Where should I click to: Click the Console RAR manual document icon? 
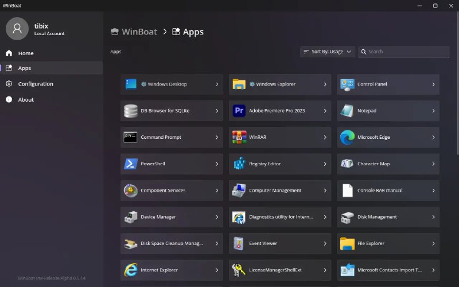348,191
